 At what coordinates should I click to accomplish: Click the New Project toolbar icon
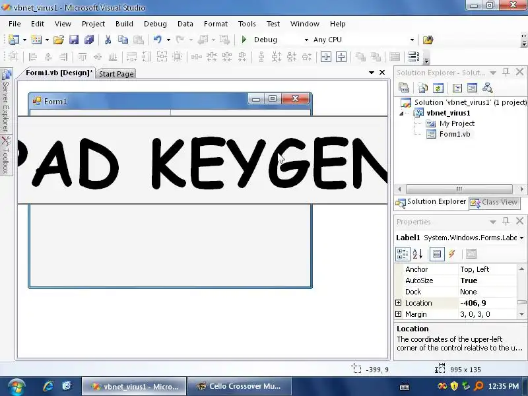tap(14, 40)
